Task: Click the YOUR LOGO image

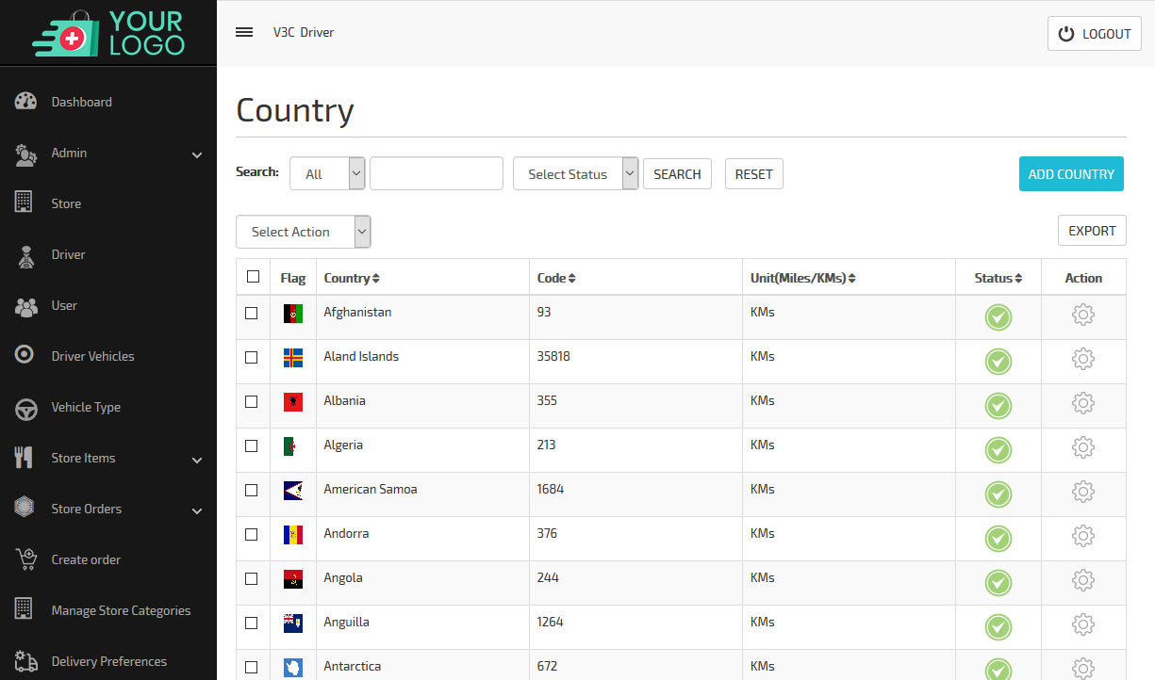Action: point(108,33)
